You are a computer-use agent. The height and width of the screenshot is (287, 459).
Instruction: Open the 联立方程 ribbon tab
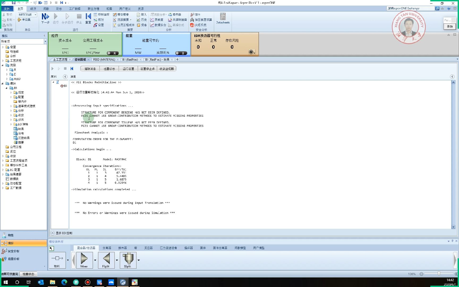93,9
